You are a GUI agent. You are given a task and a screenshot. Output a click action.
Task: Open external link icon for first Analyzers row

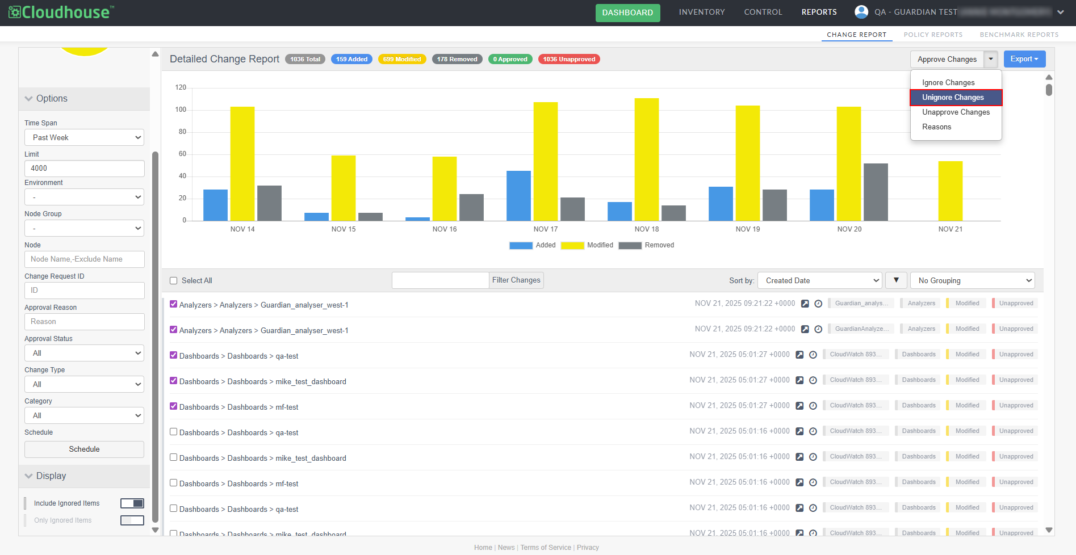pos(805,304)
